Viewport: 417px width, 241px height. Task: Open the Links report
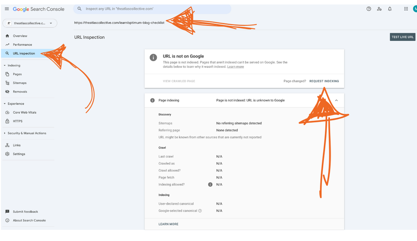[17, 145]
